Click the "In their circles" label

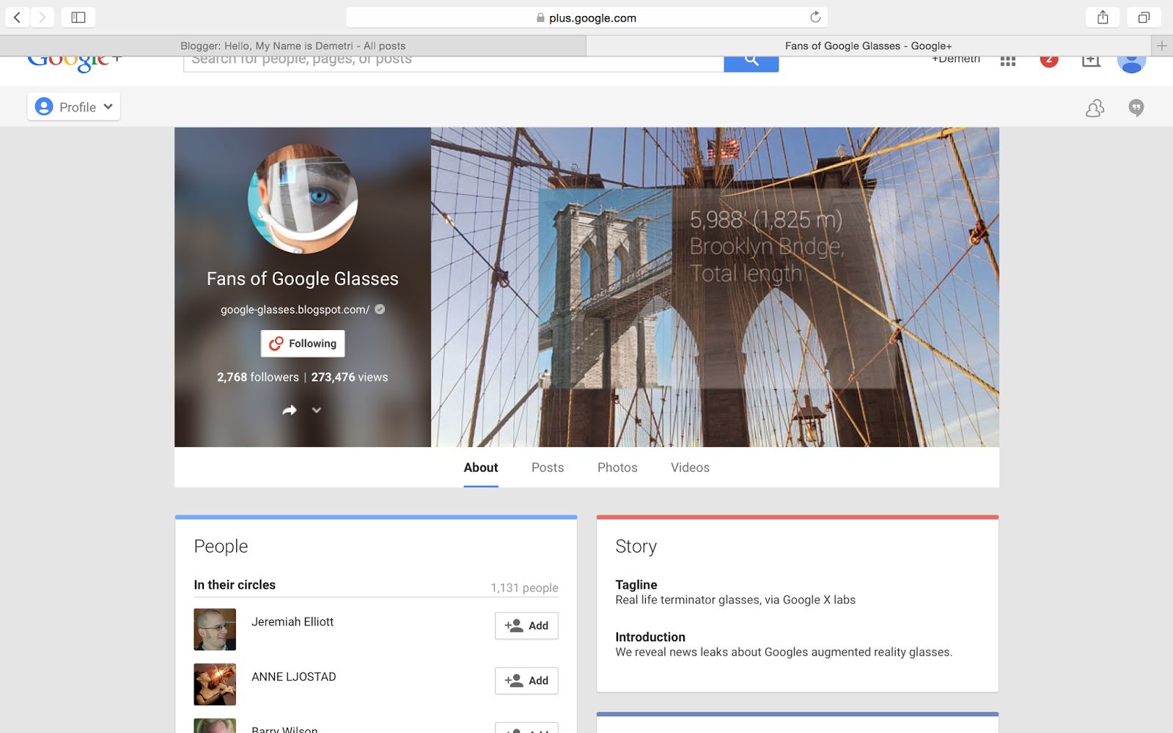tap(235, 585)
